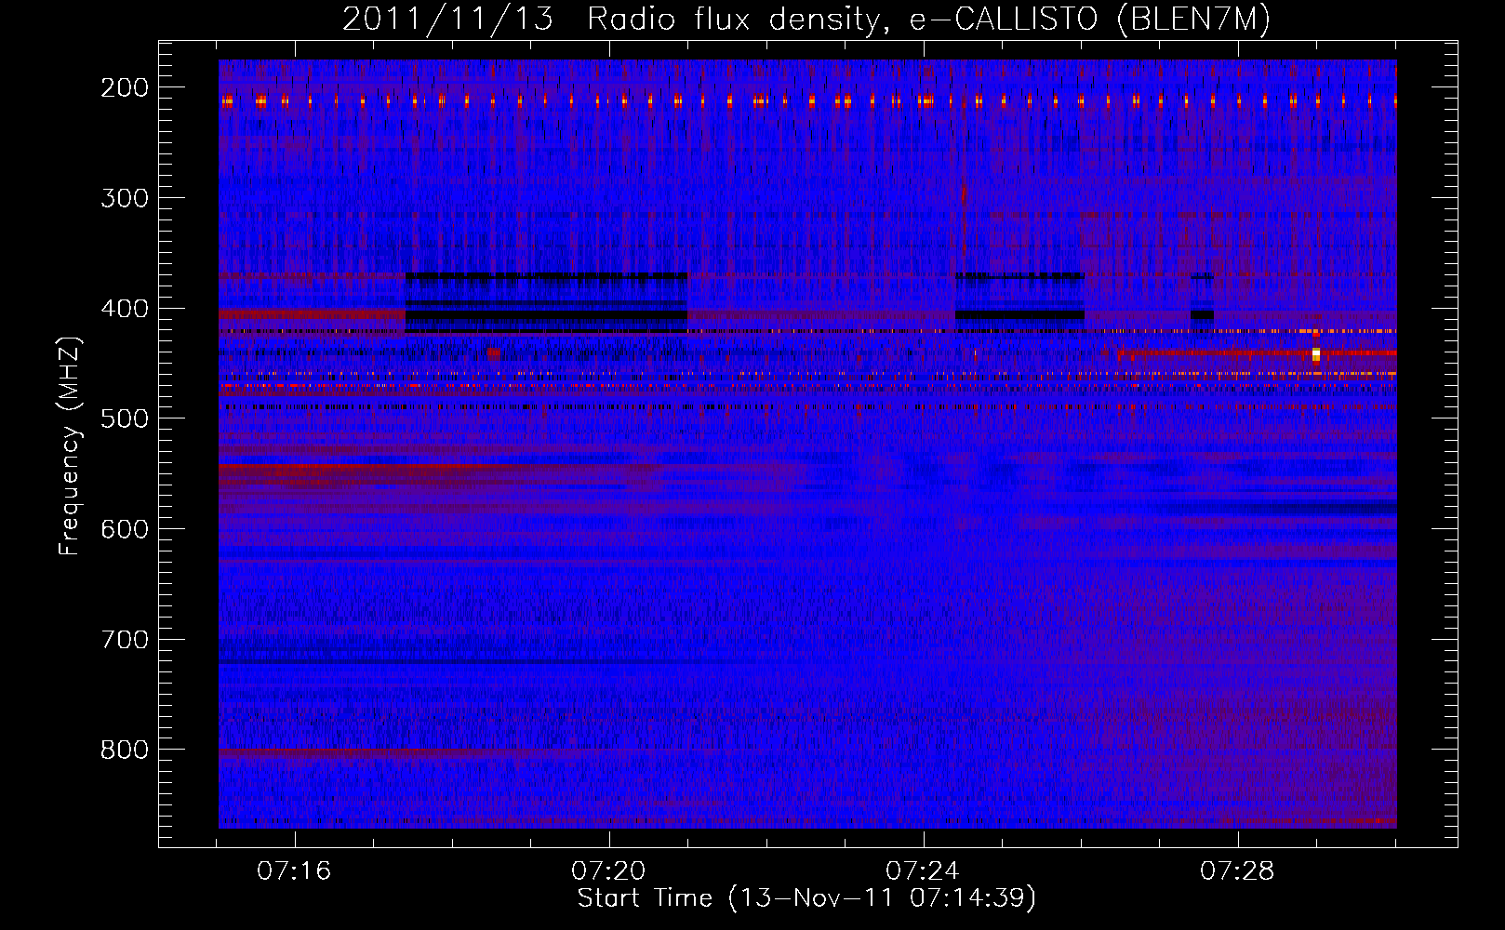Select the 700 frequency tick label
Viewport: 1505px width, 930px height.
[125, 640]
